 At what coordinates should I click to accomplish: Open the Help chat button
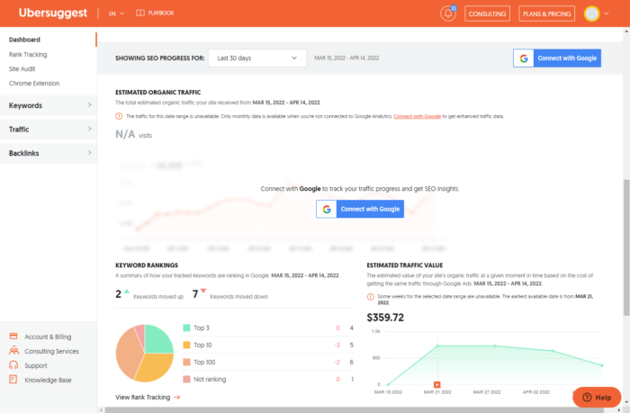coord(597,398)
